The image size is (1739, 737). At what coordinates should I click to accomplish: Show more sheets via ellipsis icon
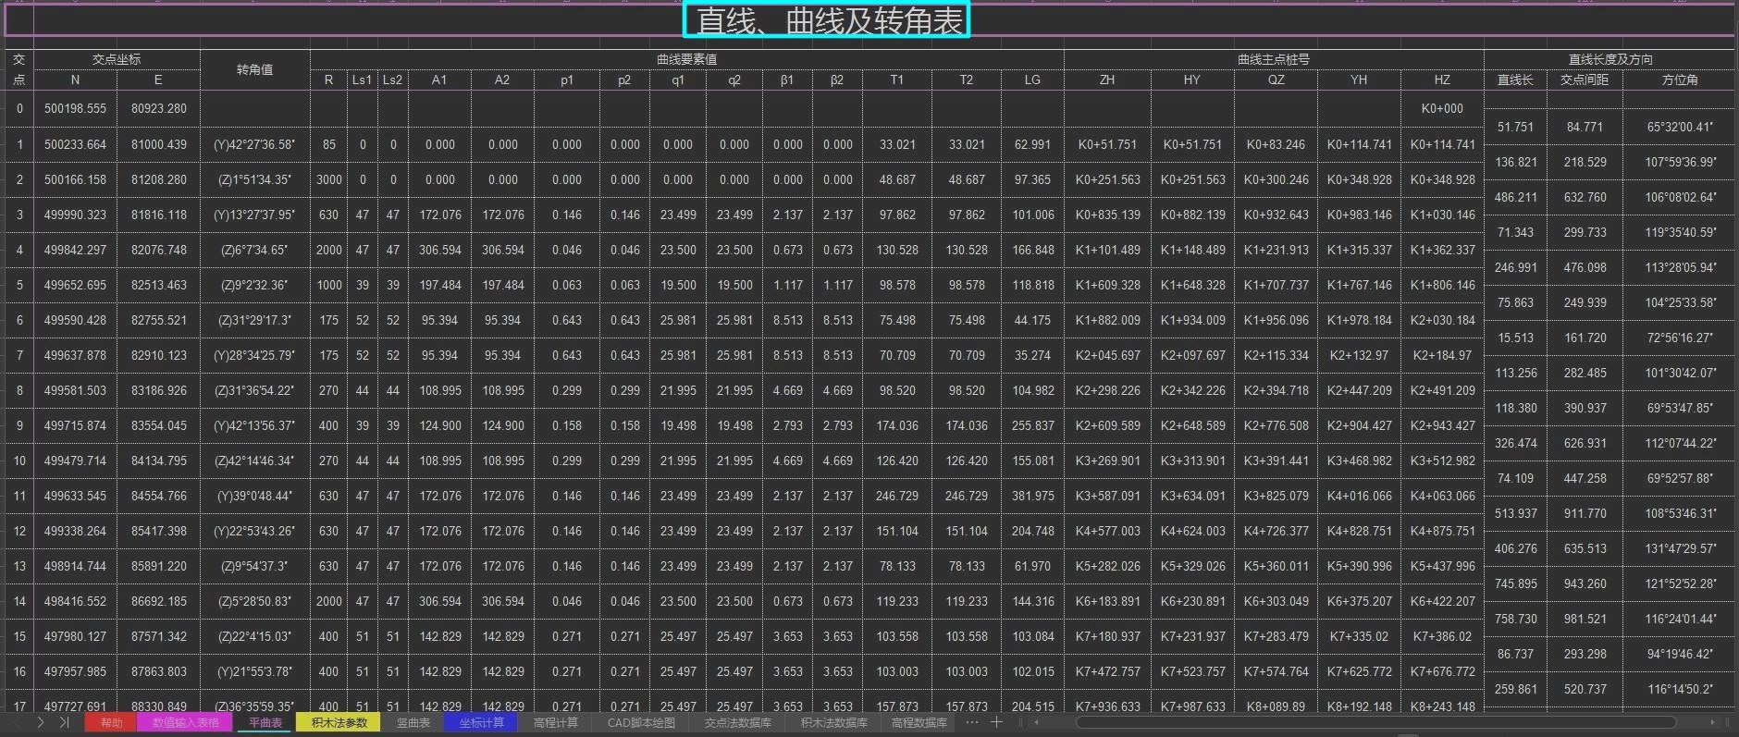[x=971, y=722]
